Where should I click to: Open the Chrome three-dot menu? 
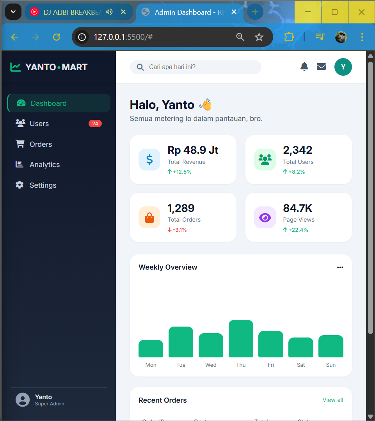point(362,37)
